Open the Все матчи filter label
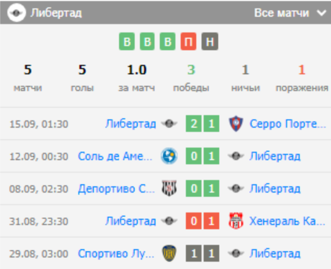The image size is (331, 269). pos(281,13)
